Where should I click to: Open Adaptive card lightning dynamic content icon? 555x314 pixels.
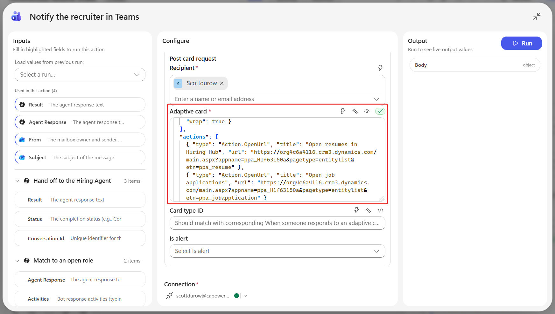pos(343,111)
